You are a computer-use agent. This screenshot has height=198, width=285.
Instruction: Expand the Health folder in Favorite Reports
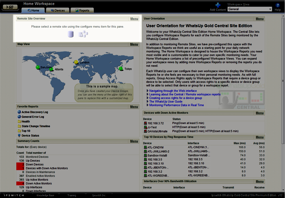pos(19,121)
